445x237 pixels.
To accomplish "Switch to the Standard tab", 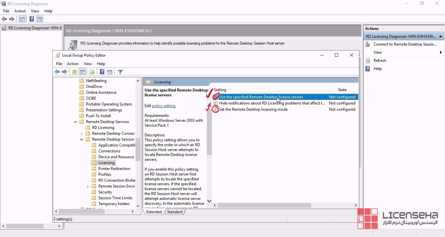I will (175, 212).
